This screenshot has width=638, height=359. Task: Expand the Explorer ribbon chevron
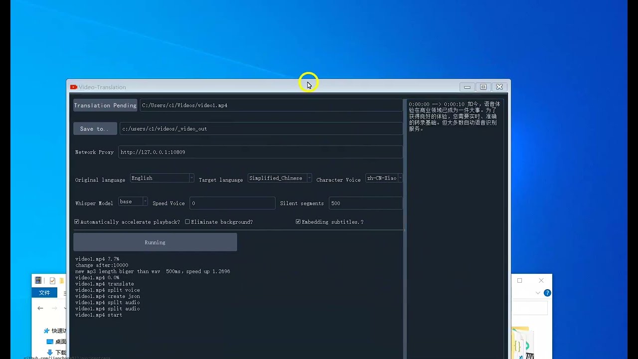click(538, 293)
